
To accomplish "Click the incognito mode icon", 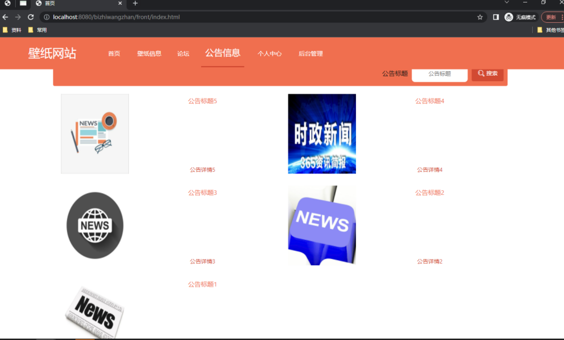I will pos(509,17).
